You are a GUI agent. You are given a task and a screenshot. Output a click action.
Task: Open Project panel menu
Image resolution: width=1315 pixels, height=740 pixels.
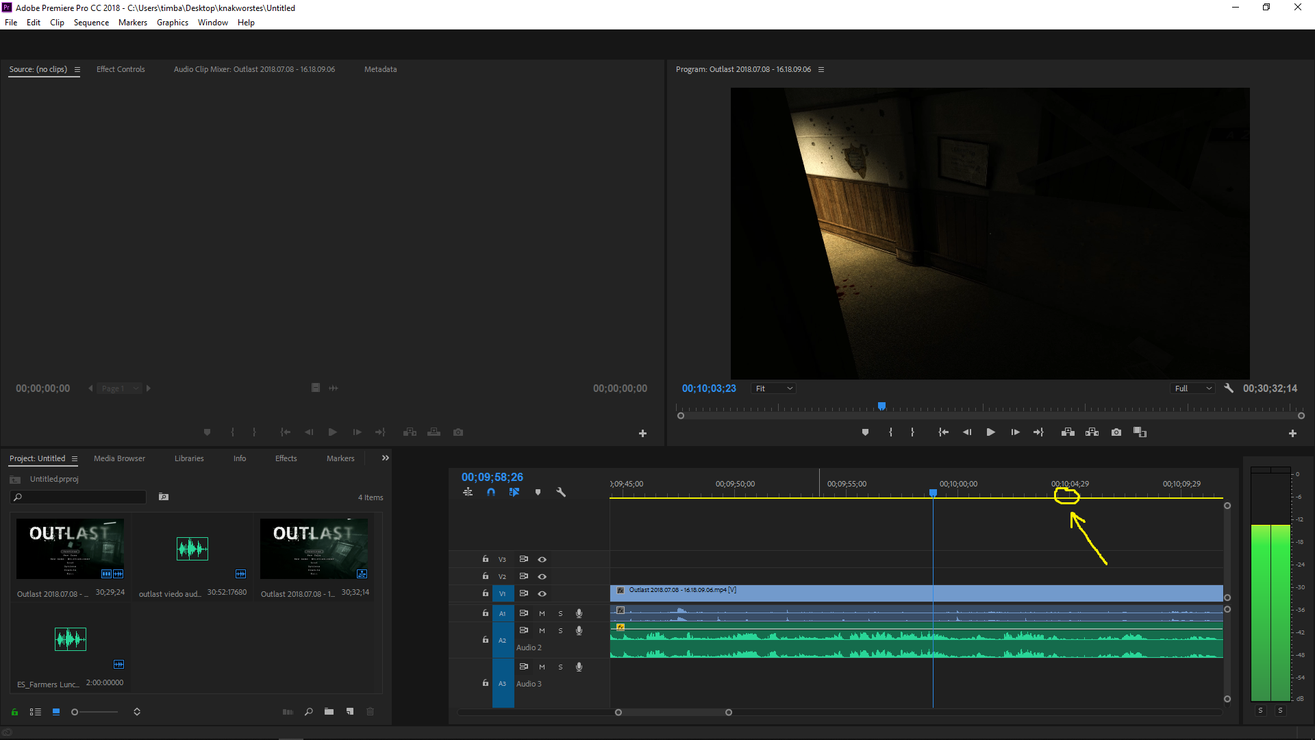point(75,458)
